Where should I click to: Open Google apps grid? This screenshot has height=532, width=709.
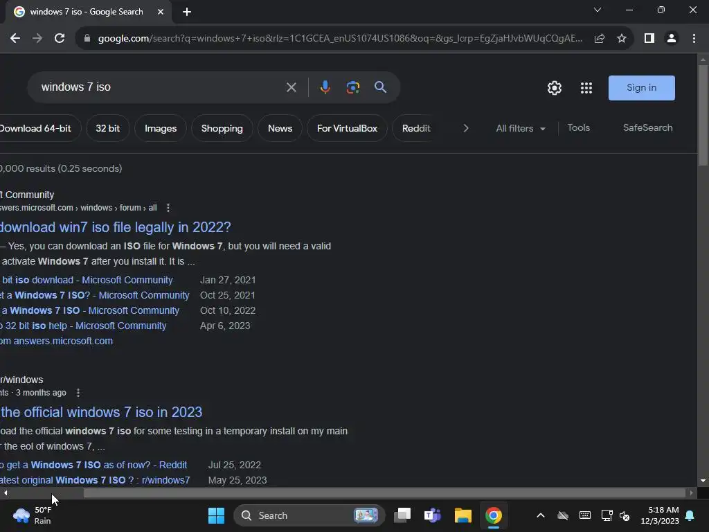[586, 88]
